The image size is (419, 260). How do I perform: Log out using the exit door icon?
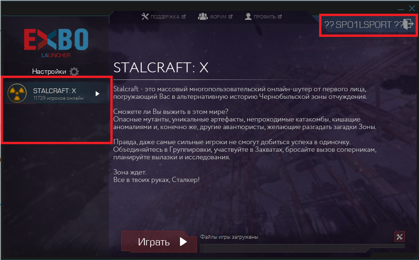click(408, 24)
